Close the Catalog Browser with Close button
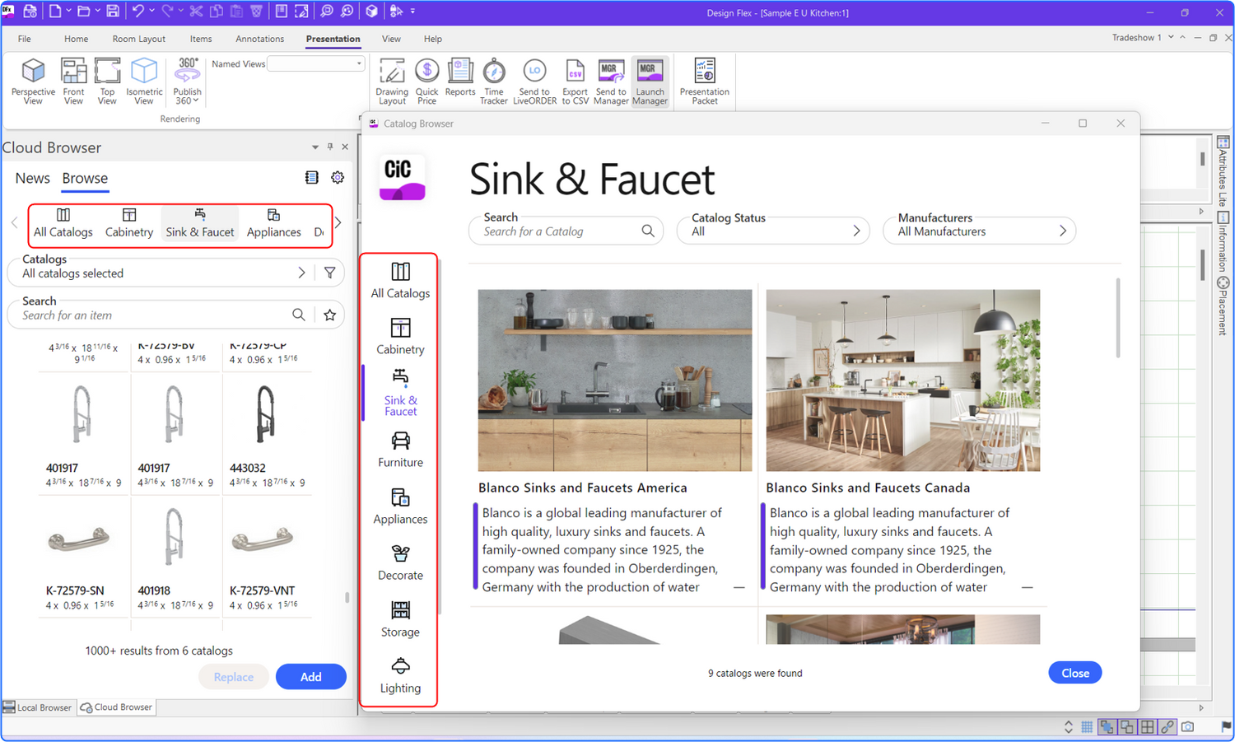The image size is (1235, 742). click(1074, 673)
